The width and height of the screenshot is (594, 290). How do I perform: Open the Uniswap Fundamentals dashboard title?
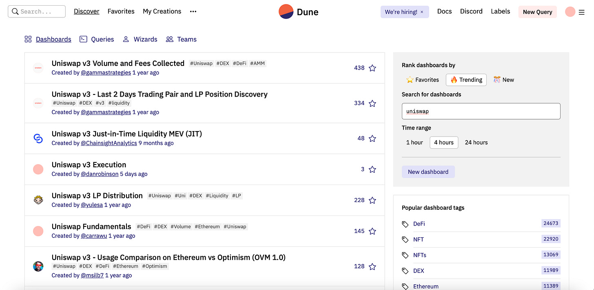pos(91,226)
